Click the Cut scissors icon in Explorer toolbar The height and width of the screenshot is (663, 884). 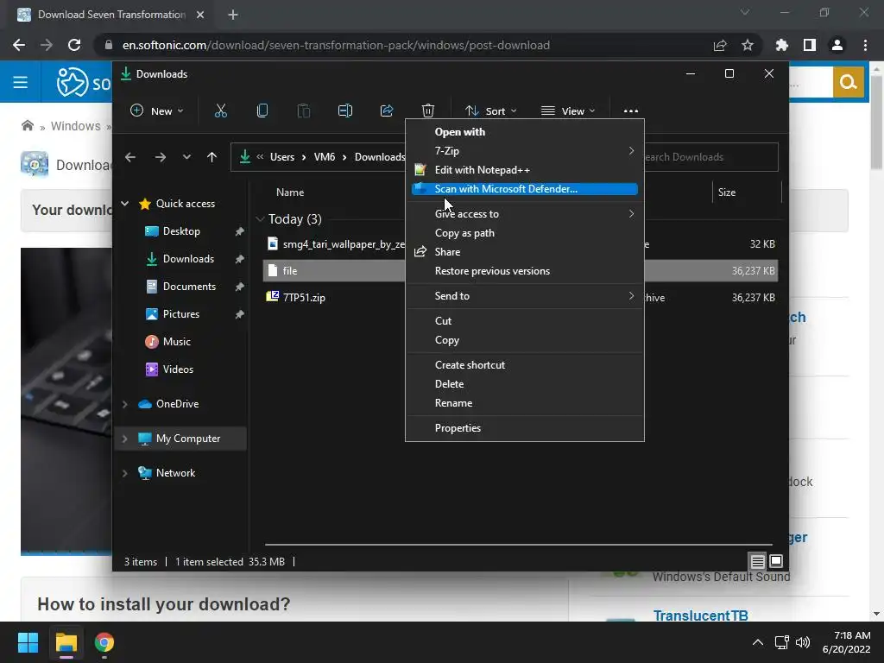click(x=220, y=111)
